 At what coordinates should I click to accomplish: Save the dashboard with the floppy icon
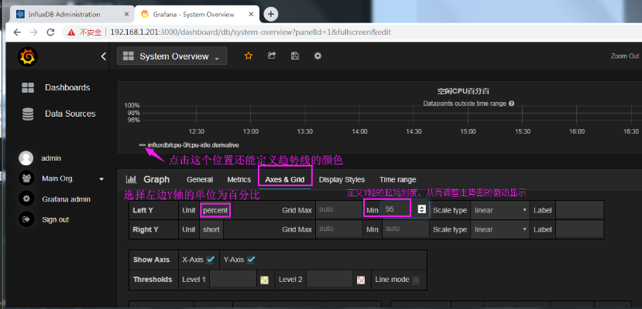coord(294,56)
